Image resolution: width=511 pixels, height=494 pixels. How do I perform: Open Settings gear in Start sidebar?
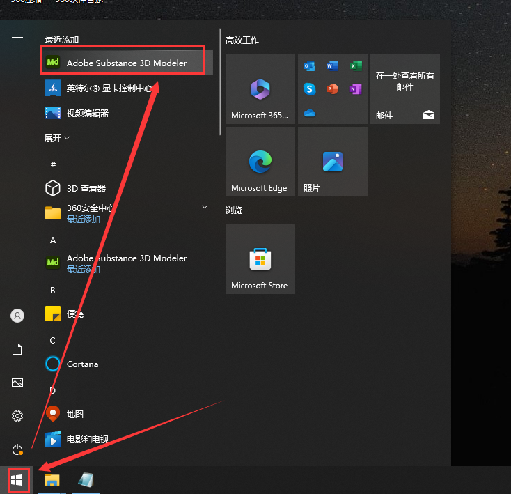tap(17, 416)
